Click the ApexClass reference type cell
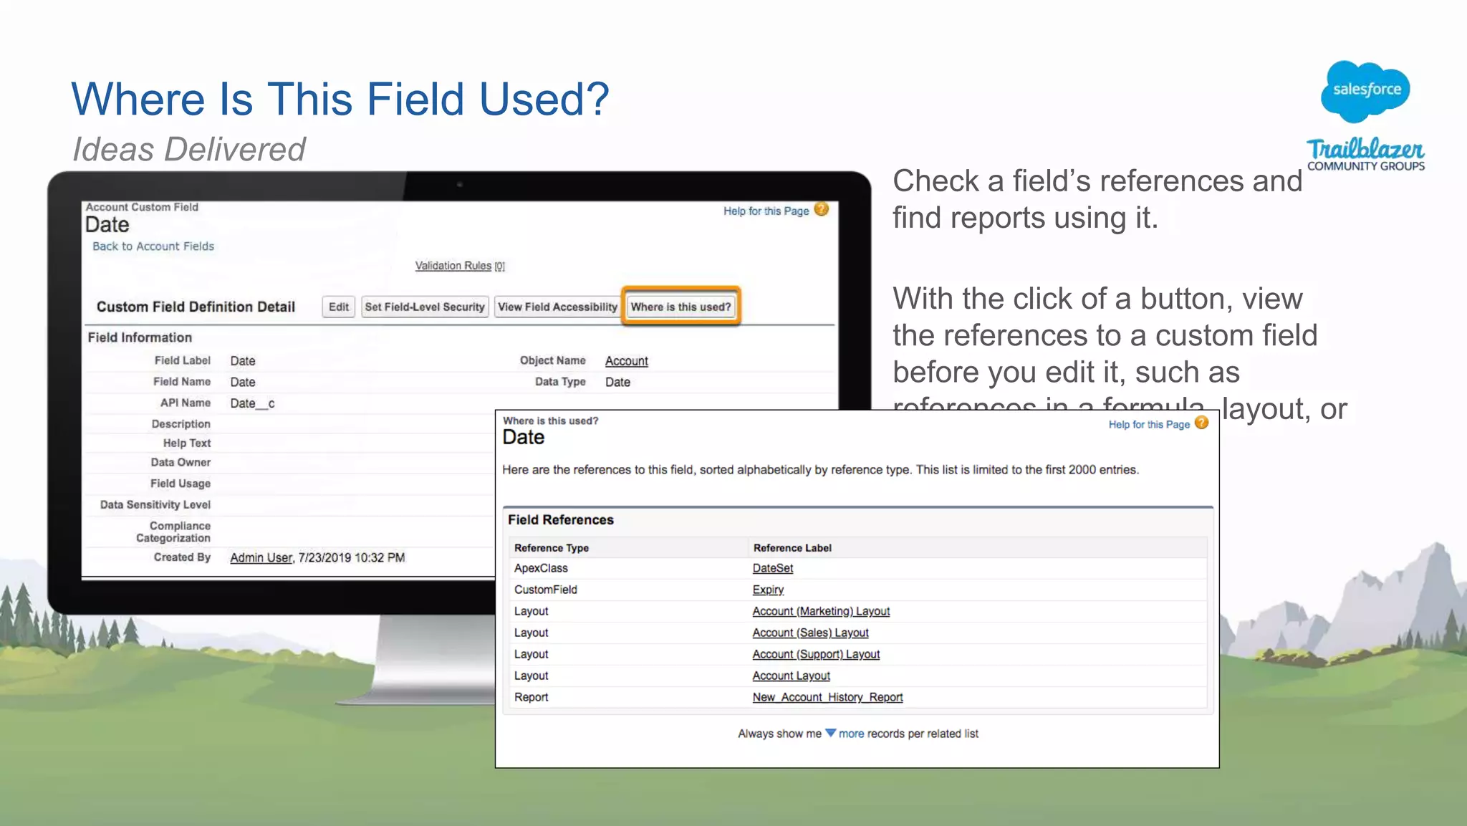 point(541,568)
